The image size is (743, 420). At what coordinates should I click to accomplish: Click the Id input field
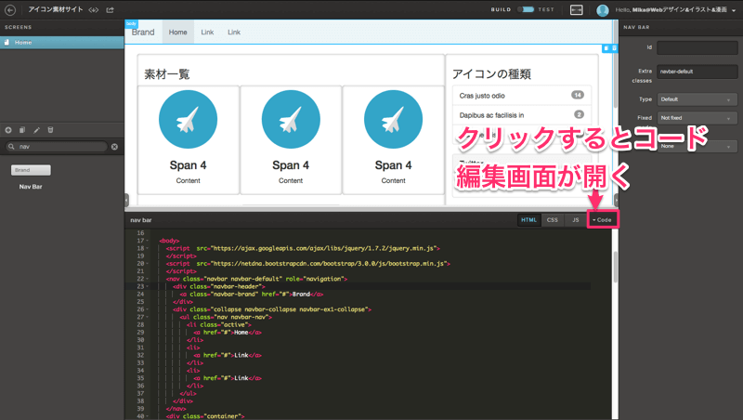click(x=697, y=47)
